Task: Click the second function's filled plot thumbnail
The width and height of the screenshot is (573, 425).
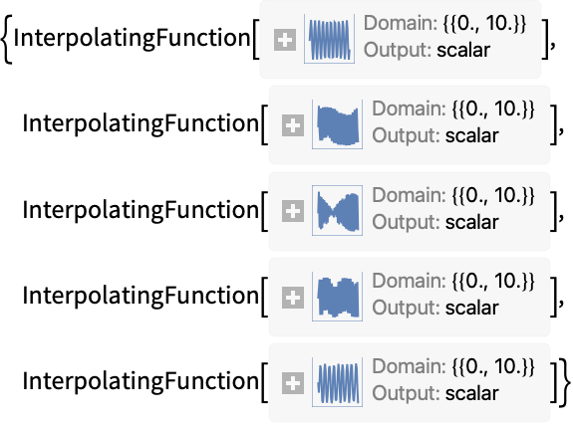Action: click(337, 124)
